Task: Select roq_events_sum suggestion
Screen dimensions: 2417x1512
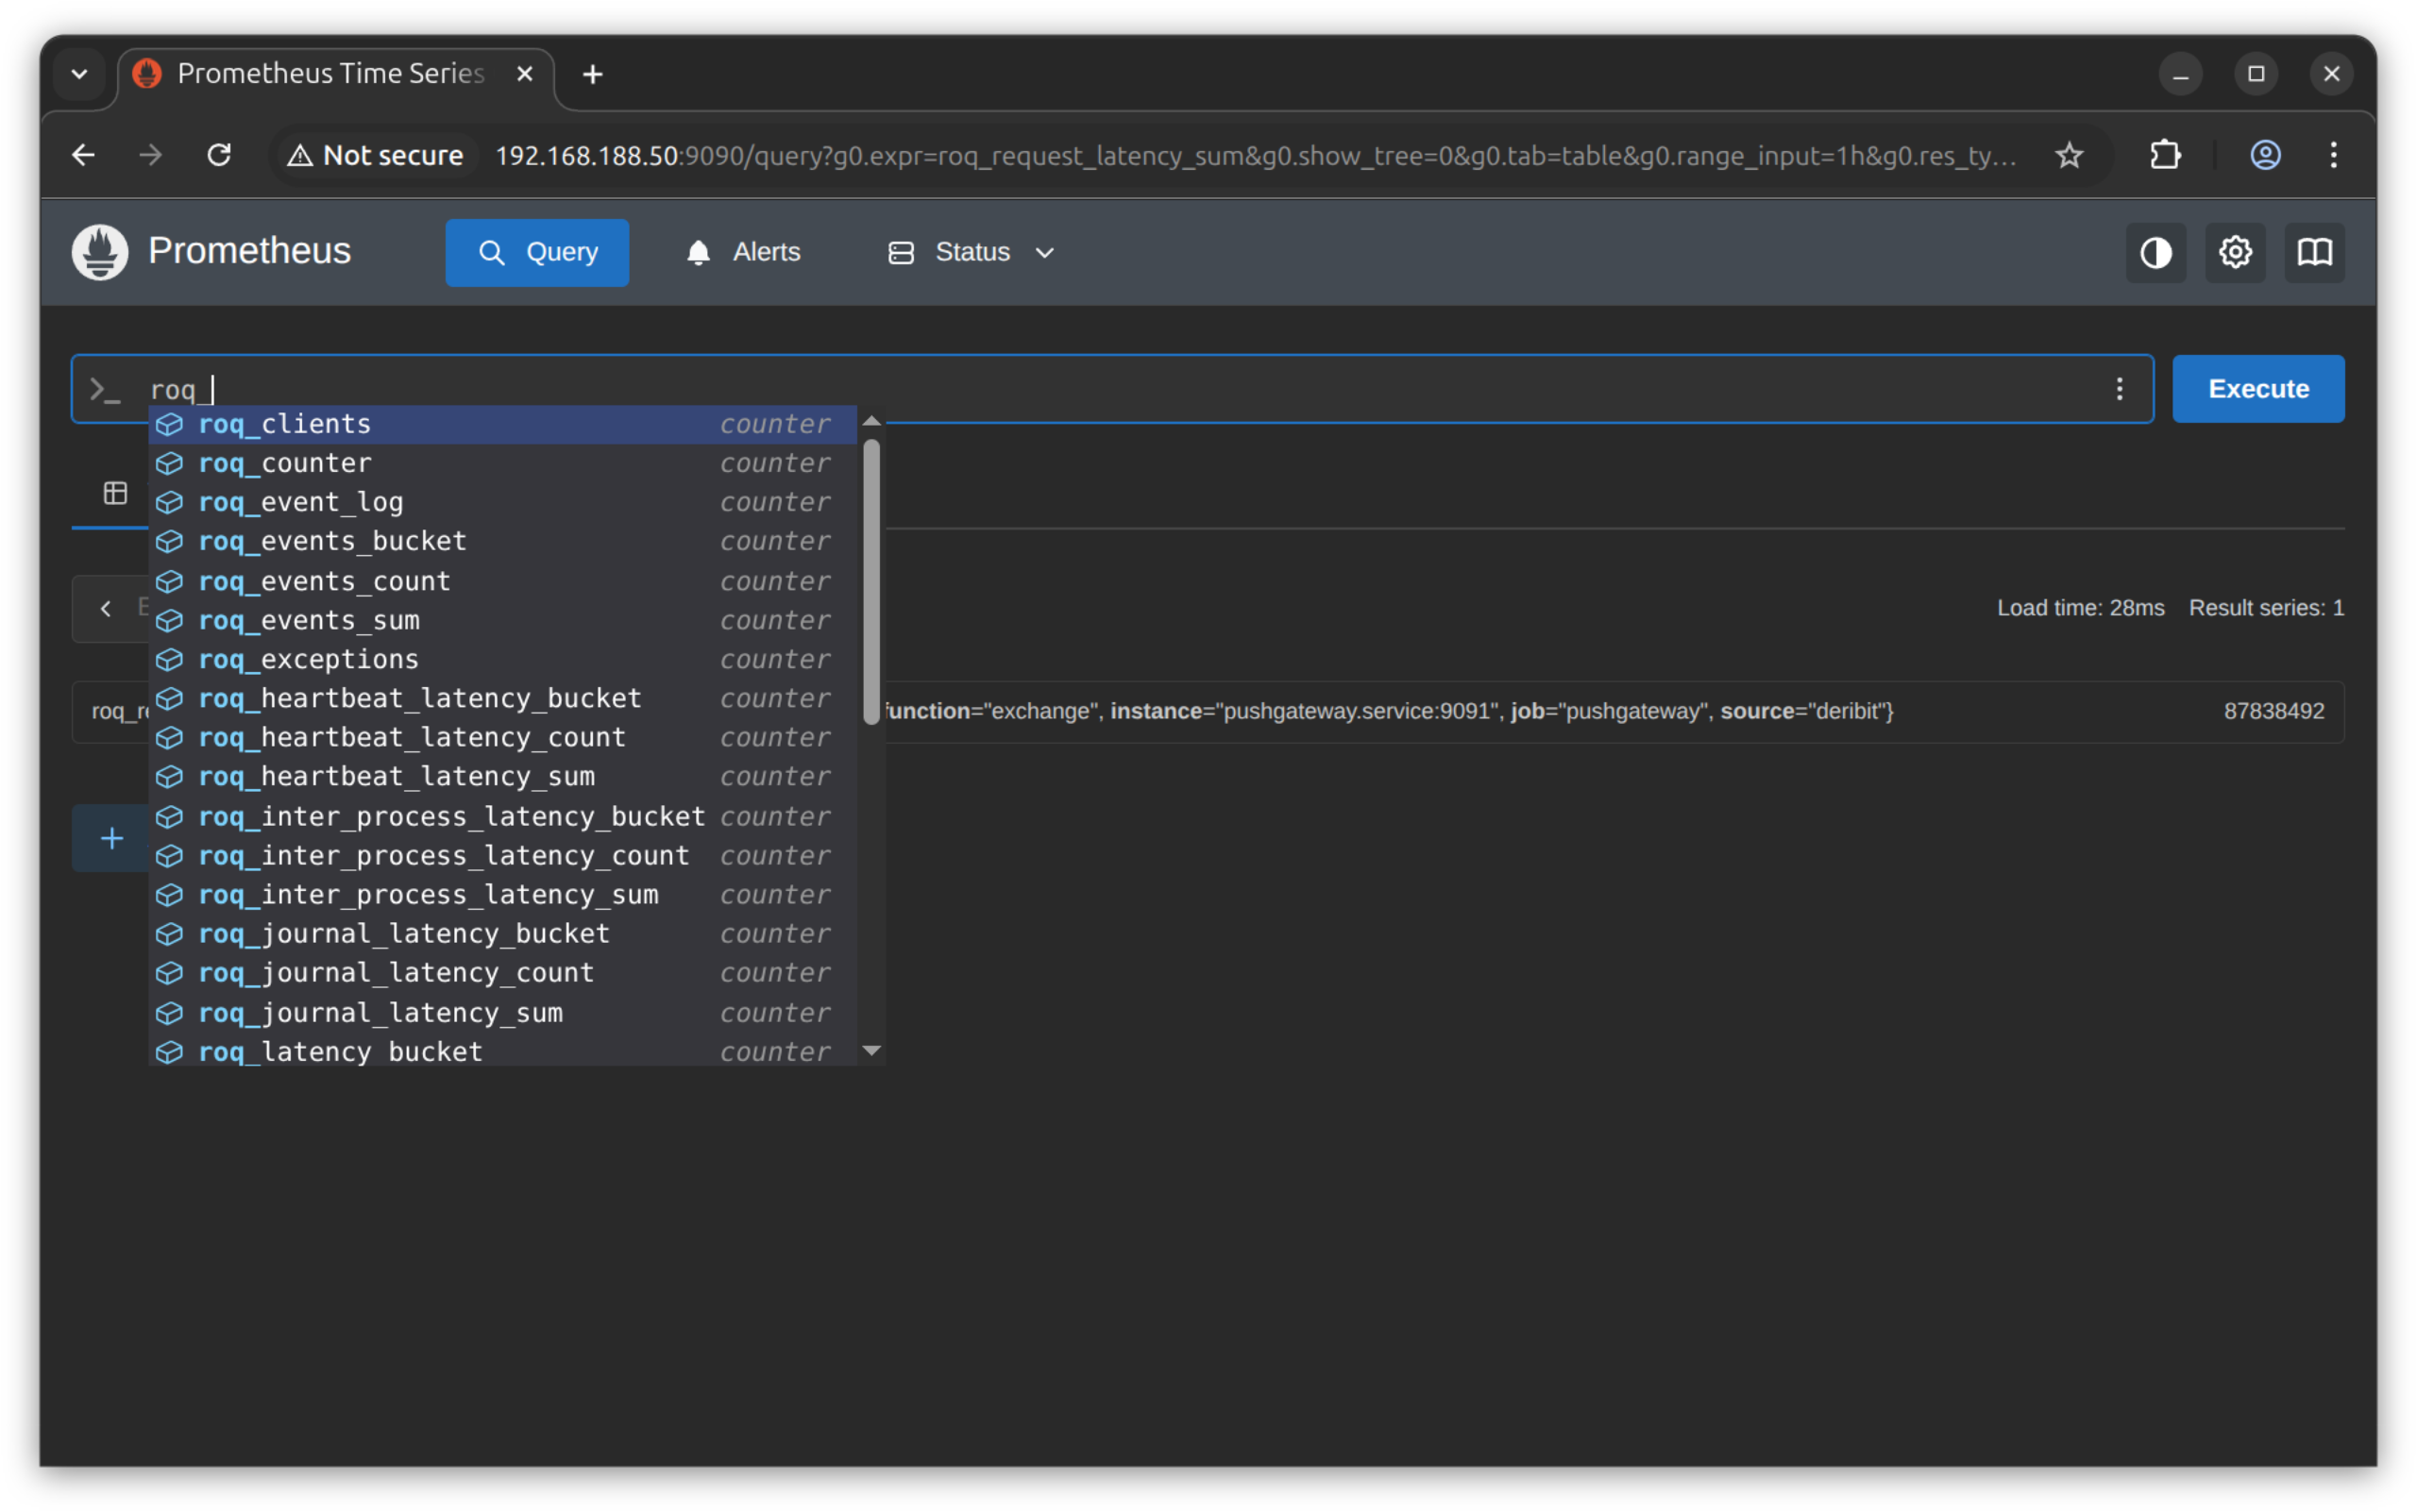Action: [502, 620]
